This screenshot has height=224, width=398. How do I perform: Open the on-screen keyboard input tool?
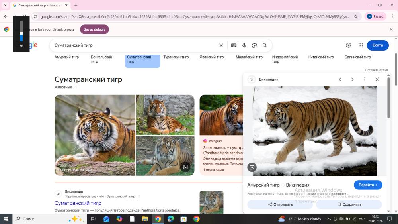coord(234,45)
